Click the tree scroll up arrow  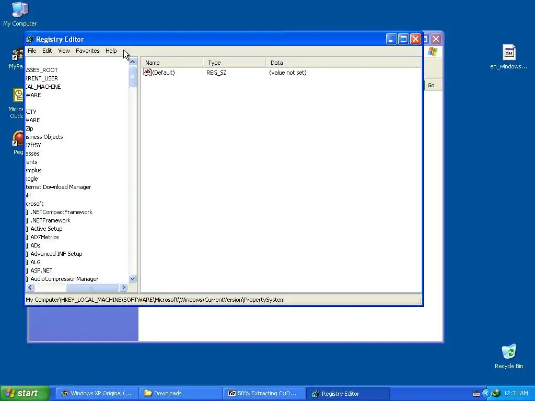tap(132, 62)
